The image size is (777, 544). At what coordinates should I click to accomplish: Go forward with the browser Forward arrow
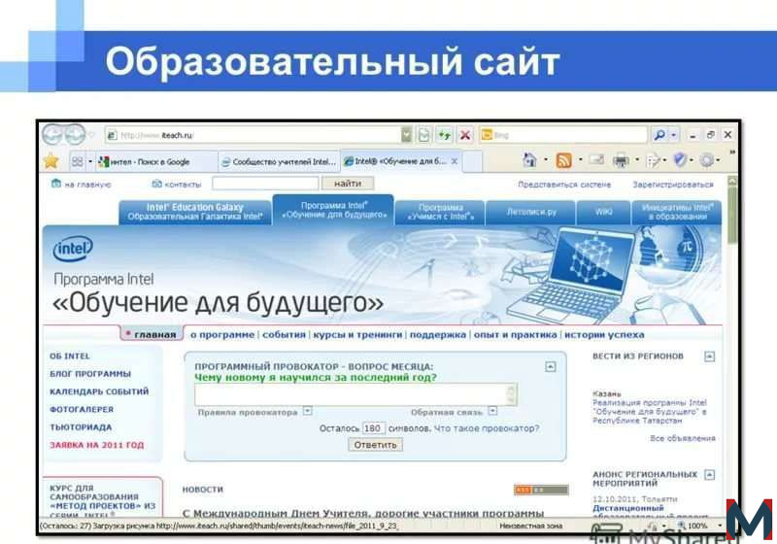(x=75, y=134)
